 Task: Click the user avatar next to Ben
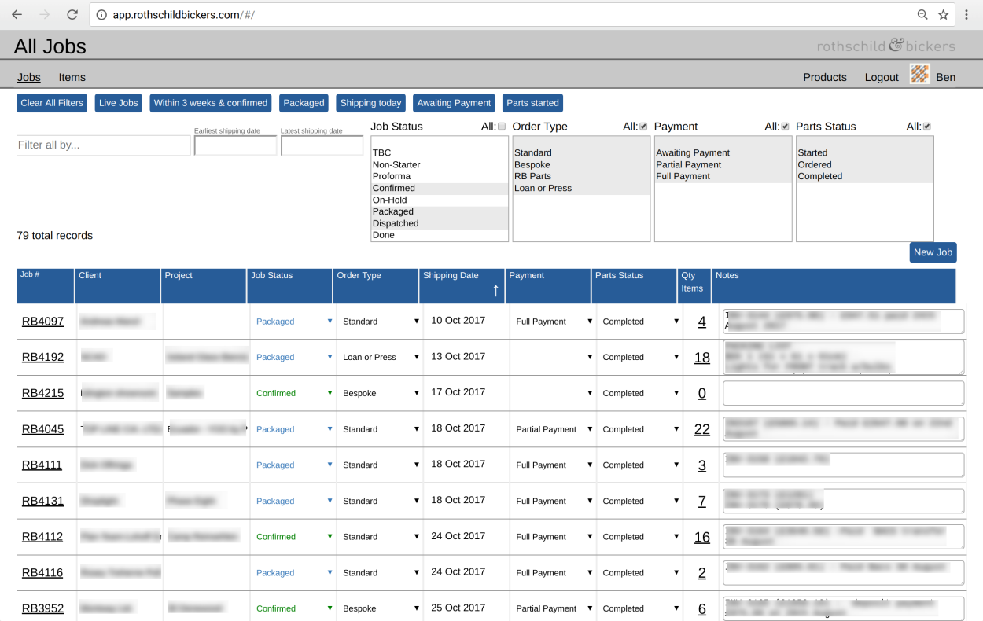pyautogui.click(x=920, y=75)
